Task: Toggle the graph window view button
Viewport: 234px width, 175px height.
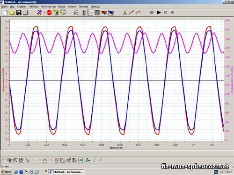Action: click(x=90, y=13)
